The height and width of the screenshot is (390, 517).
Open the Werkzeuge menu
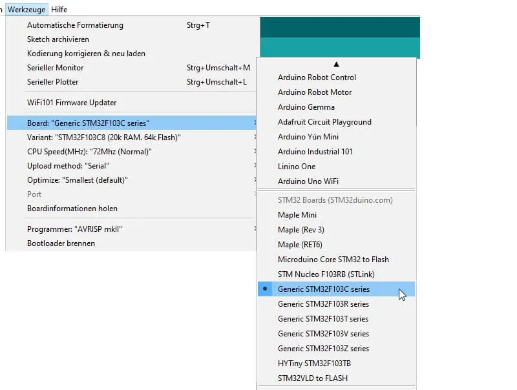26,9
